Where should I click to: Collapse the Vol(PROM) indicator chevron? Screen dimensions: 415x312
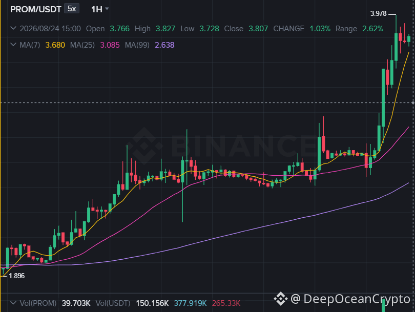point(13,303)
